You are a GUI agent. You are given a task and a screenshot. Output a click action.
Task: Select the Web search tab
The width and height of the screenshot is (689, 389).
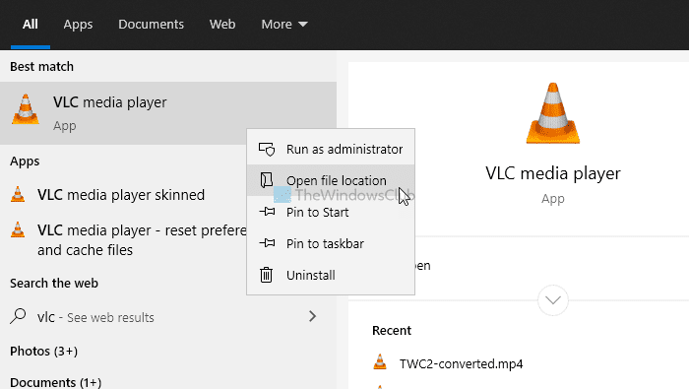coord(222,25)
